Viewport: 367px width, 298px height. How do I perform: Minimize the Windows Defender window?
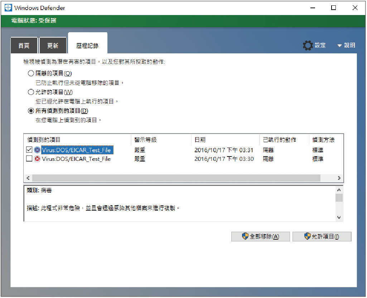pos(313,8)
